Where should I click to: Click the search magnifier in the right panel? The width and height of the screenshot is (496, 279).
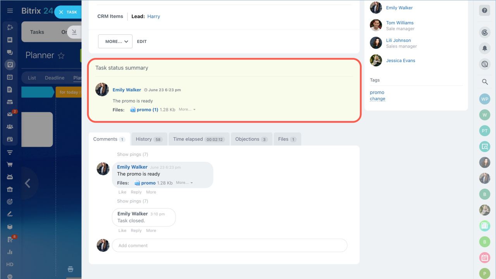(484, 82)
